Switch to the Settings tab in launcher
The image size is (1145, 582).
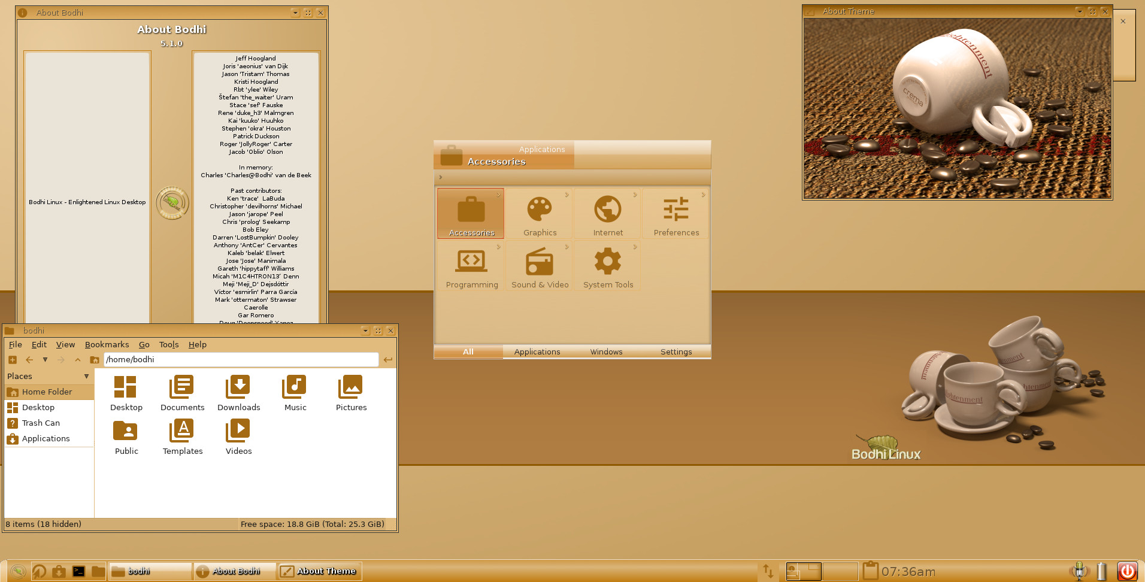[x=676, y=352]
